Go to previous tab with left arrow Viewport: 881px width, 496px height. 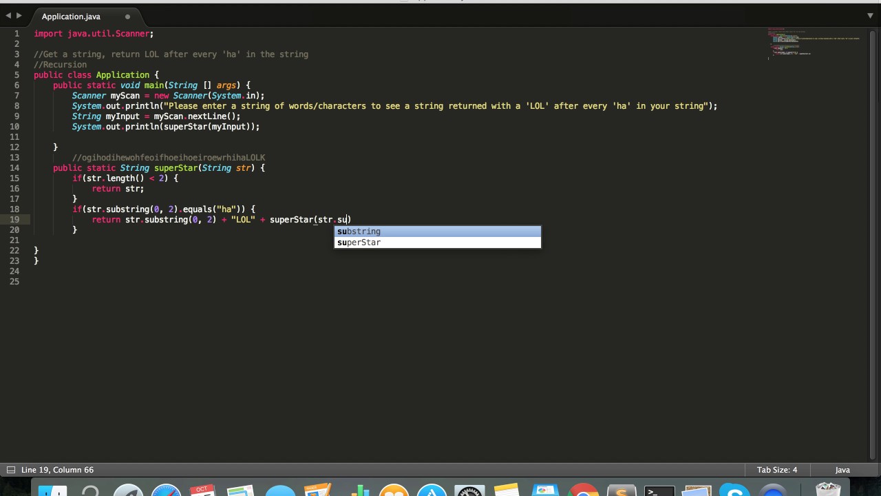(x=8, y=15)
